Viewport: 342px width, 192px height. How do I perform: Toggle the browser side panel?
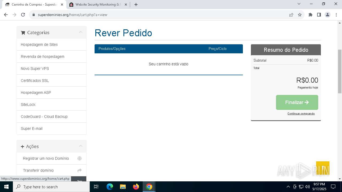pyautogui.click(x=319, y=15)
